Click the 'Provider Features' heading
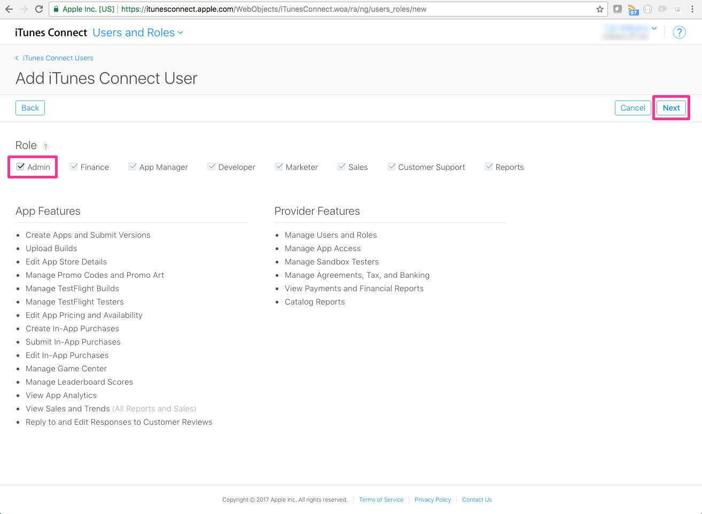The width and height of the screenshot is (702, 514). pos(317,211)
